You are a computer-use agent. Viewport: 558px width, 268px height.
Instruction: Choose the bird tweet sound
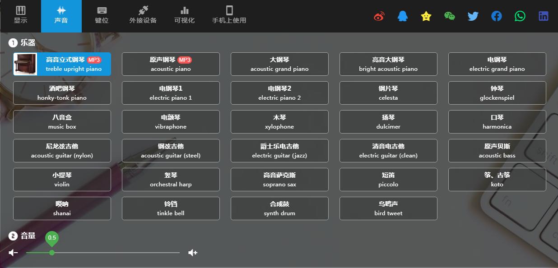tap(388, 208)
